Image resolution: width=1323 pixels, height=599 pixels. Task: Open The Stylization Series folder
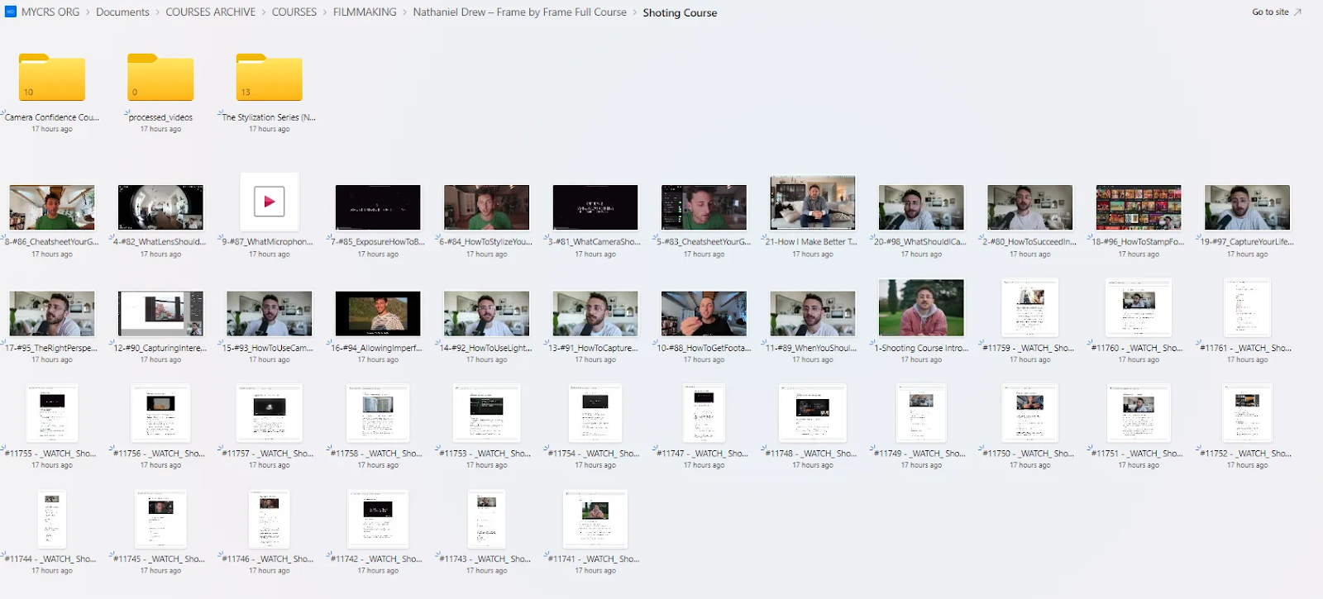pos(269,78)
